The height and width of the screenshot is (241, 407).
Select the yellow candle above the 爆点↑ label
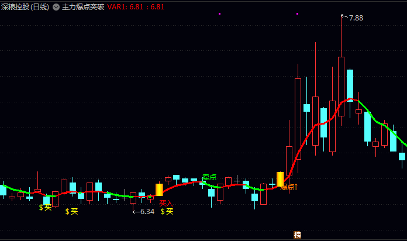pyautogui.click(x=280, y=179)
